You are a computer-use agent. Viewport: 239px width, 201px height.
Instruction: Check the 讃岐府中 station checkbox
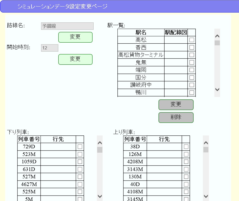click(x=191, y=85)
